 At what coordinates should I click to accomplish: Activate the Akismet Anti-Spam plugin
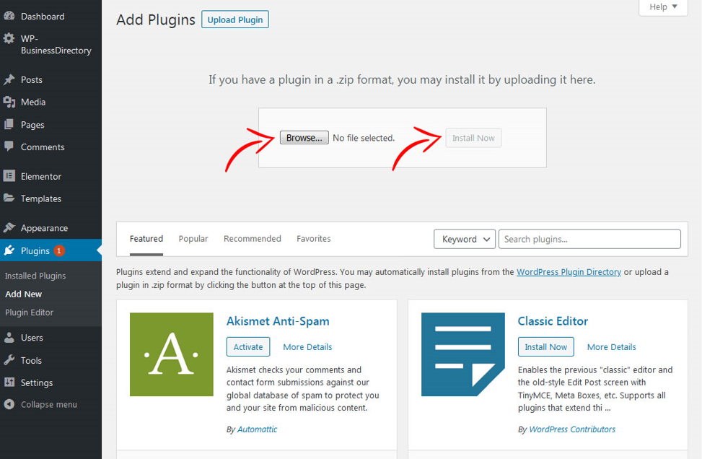(x=248, y=346)
